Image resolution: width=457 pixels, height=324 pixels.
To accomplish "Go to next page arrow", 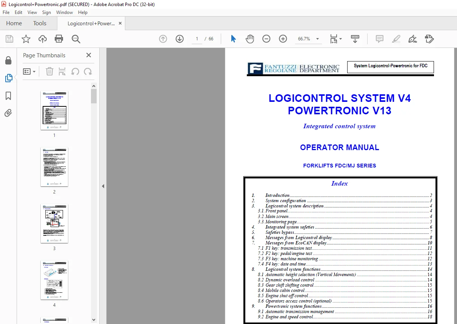I will click(180, 39).
